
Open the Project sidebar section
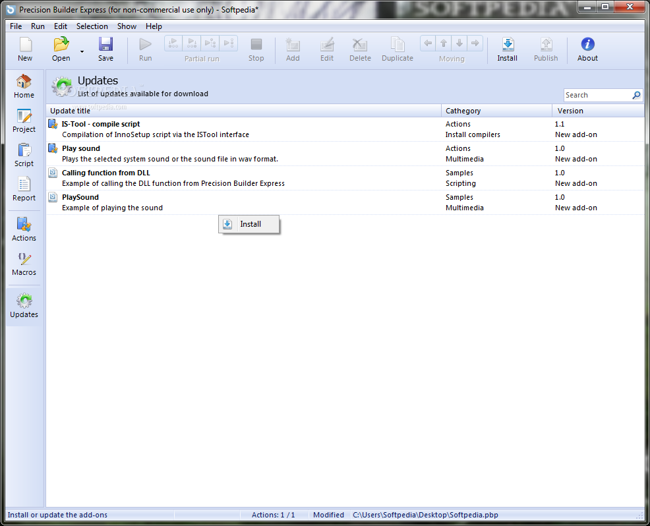tap(24, 121)
